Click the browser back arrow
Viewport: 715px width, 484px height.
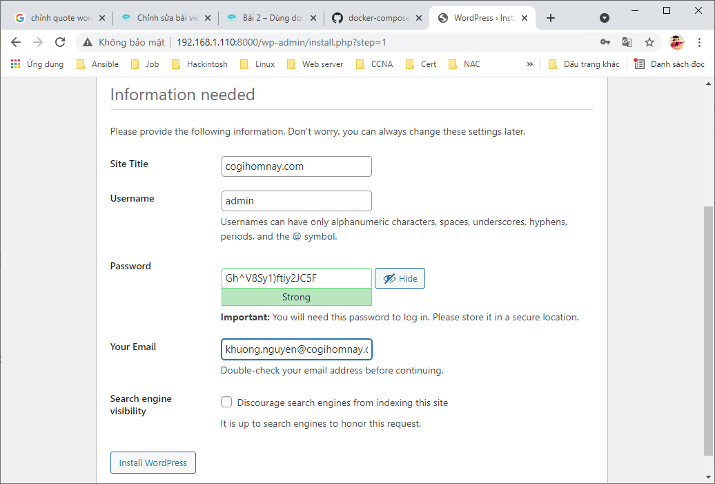pos(16,42)
